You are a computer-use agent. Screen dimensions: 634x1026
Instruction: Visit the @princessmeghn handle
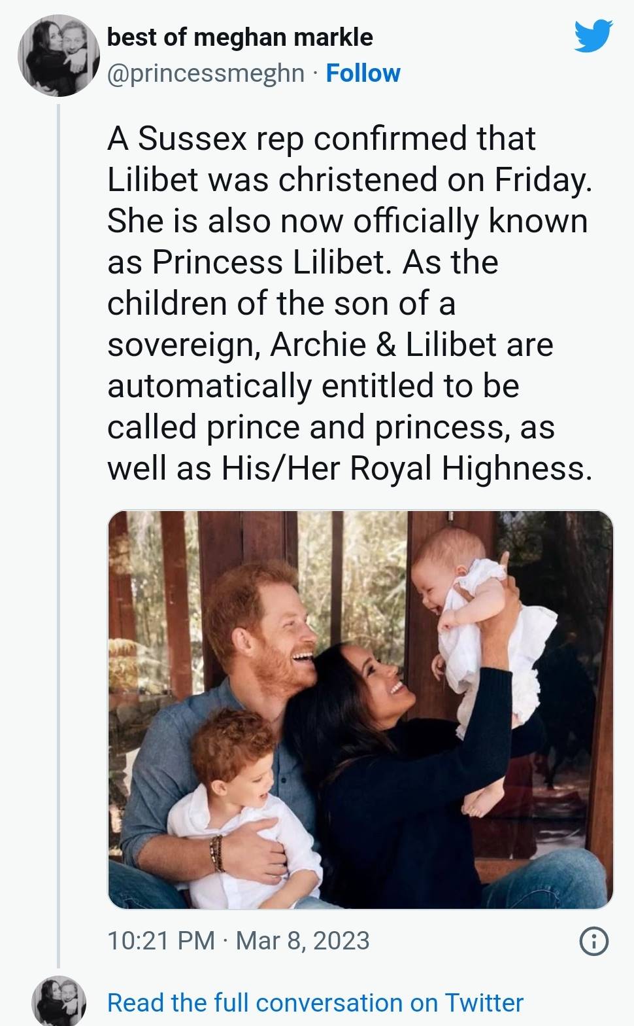click(x=206, y=73)
